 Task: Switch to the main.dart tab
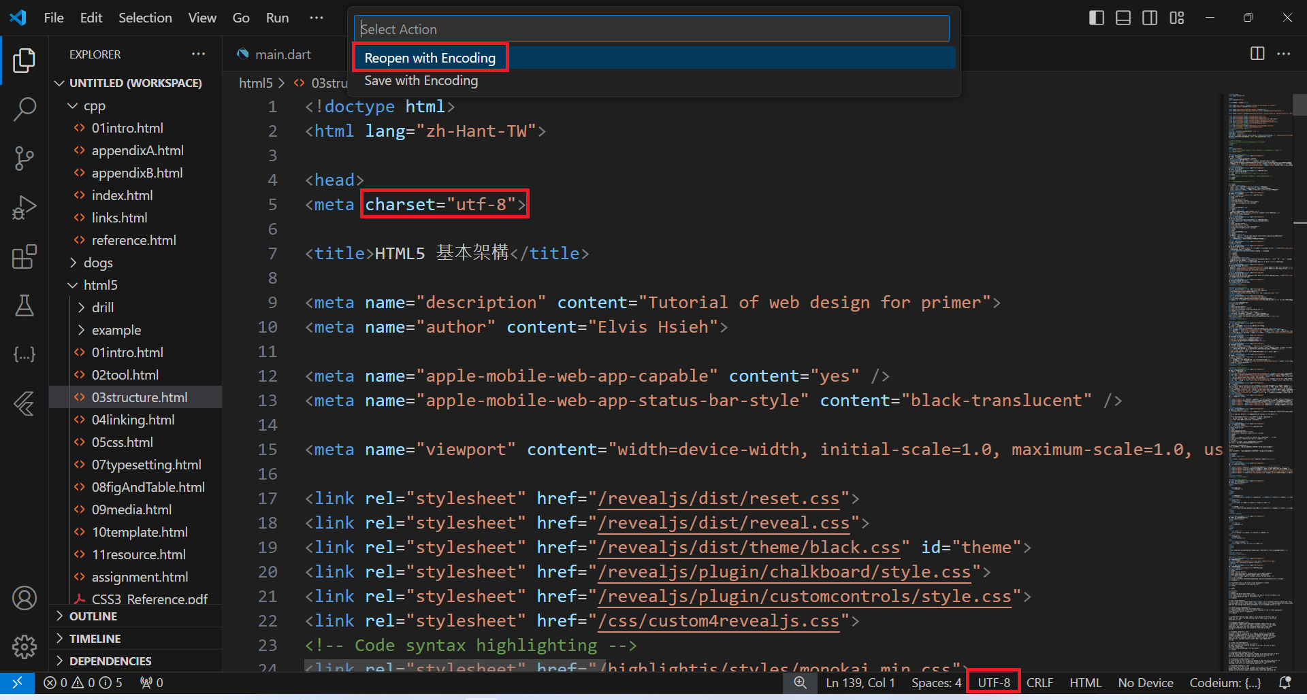coord(282,54)
